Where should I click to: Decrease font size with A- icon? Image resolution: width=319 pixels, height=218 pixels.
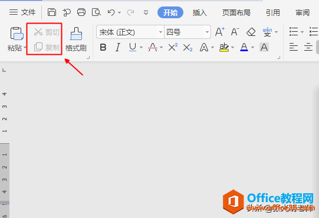click(235, 32)
